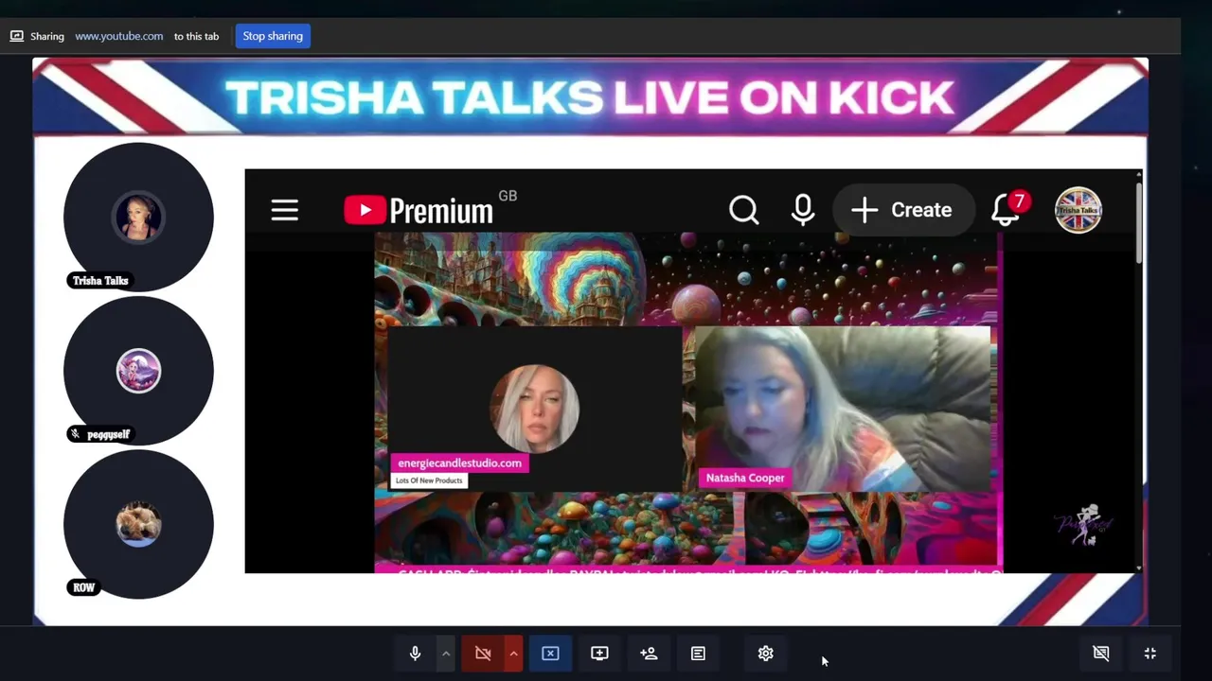The image size is (1212, 681).
Task: Invite people with add-person icon
Action: coord(649,654)
